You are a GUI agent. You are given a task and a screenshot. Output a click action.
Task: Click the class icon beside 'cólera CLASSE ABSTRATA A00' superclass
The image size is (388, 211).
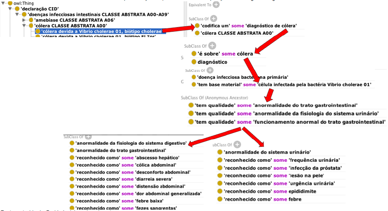(x=197, y=33)
